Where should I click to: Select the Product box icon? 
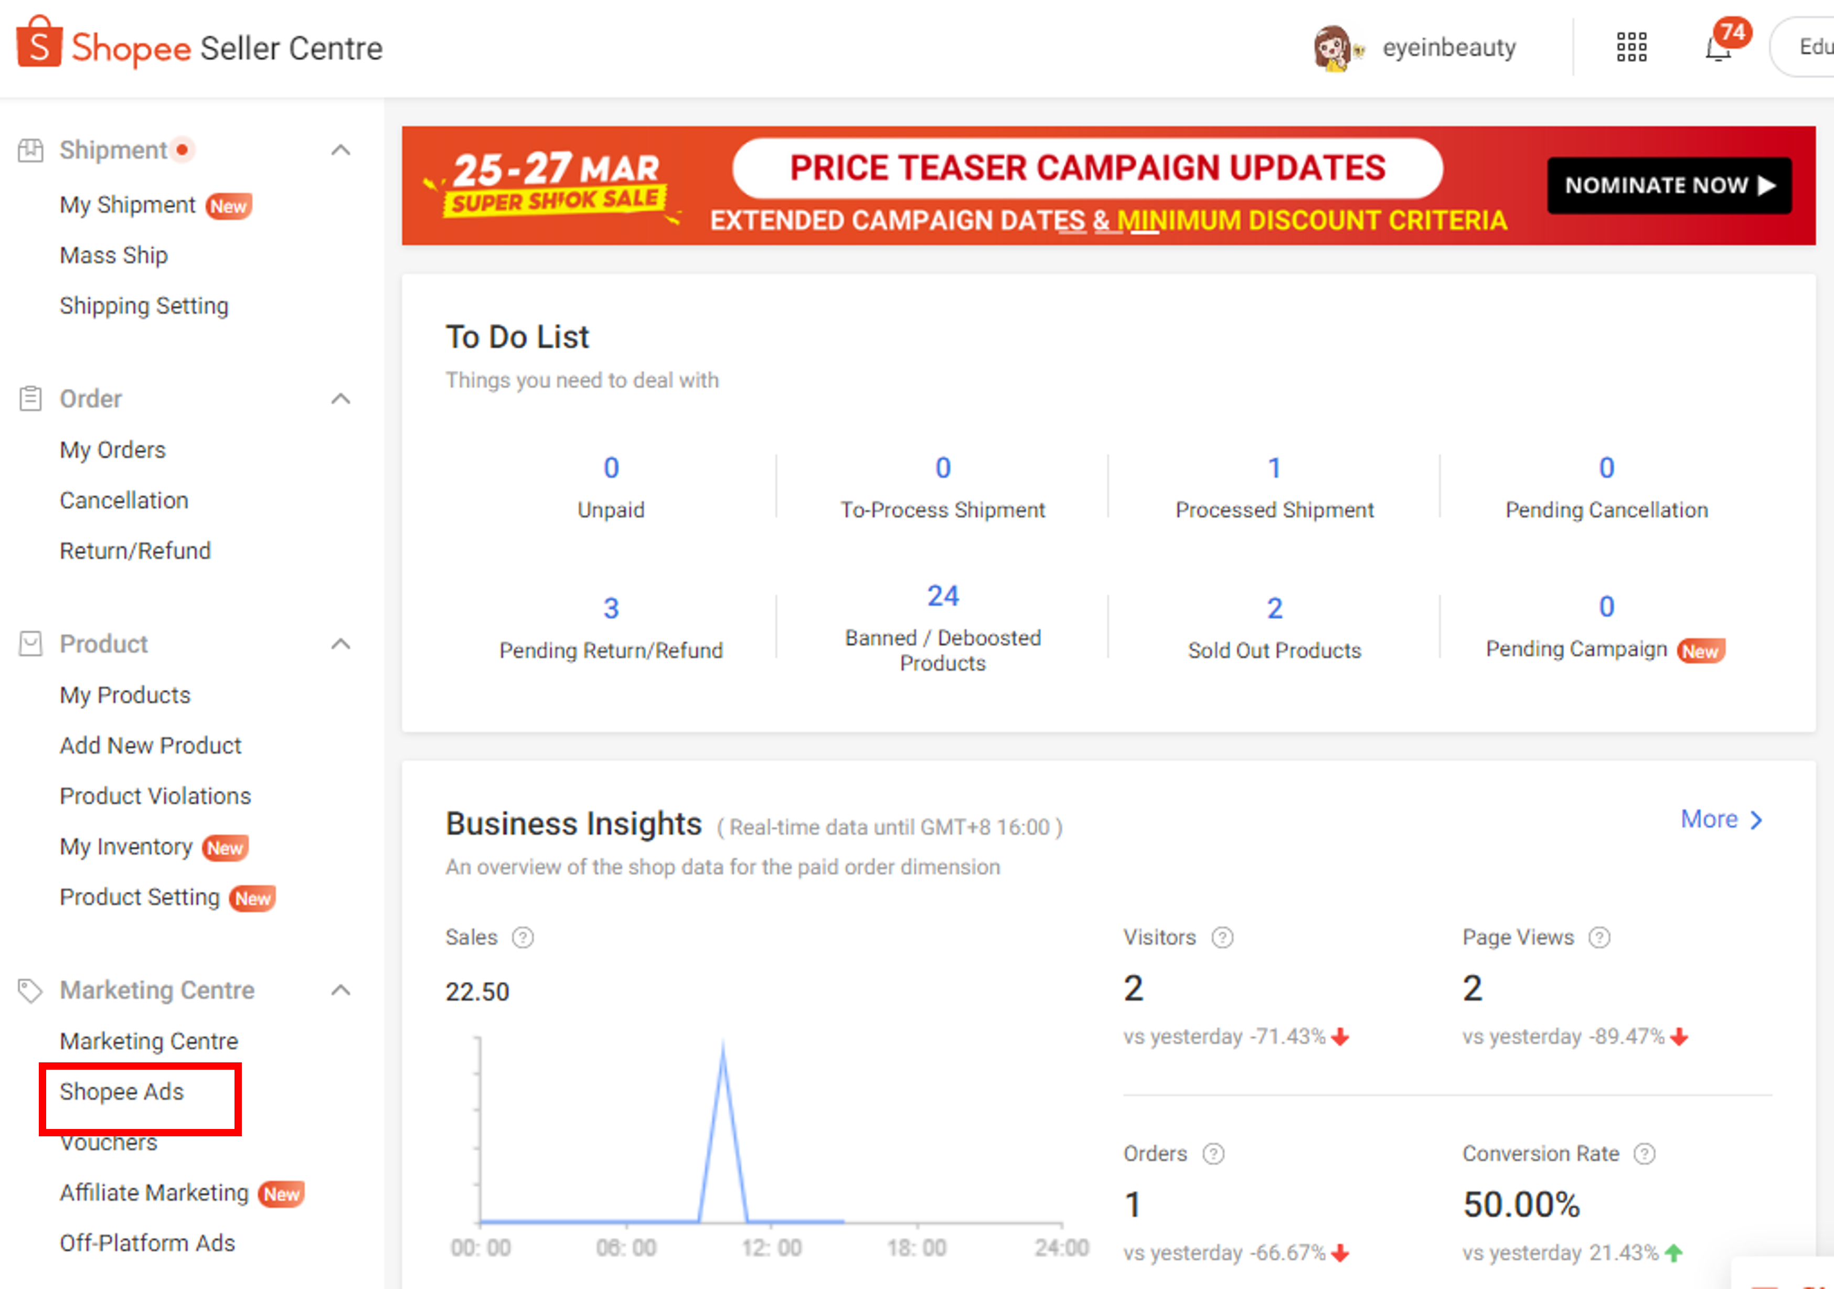tap(32, 644)
